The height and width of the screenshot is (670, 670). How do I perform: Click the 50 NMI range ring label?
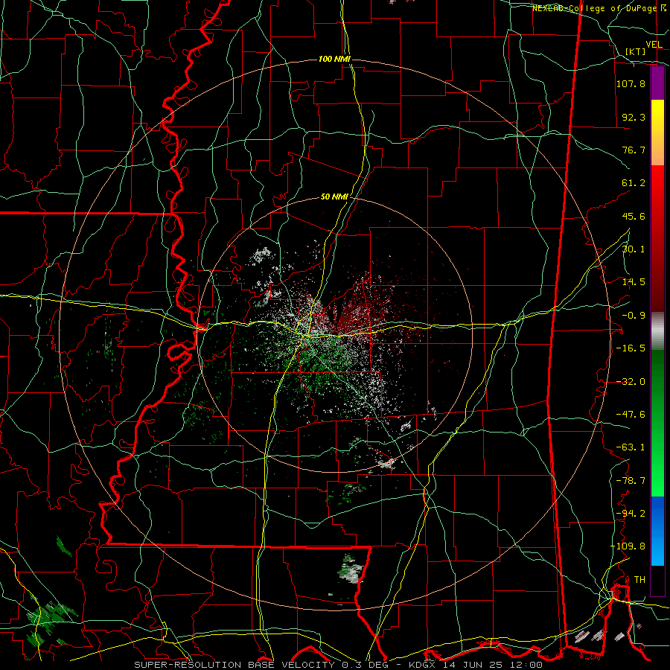click(334, 197)
